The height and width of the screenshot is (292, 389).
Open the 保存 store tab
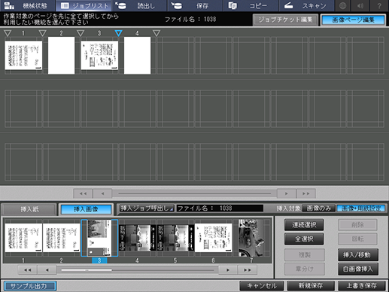tap(195, 5)
